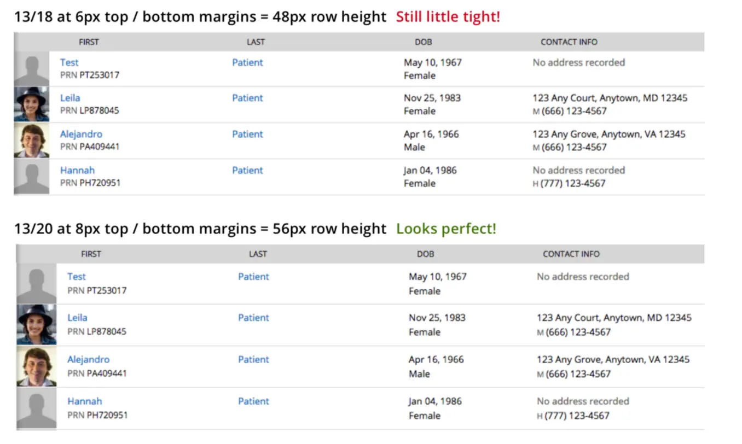Sort by CONTACT INFO header in bottom table

[571, 254]
